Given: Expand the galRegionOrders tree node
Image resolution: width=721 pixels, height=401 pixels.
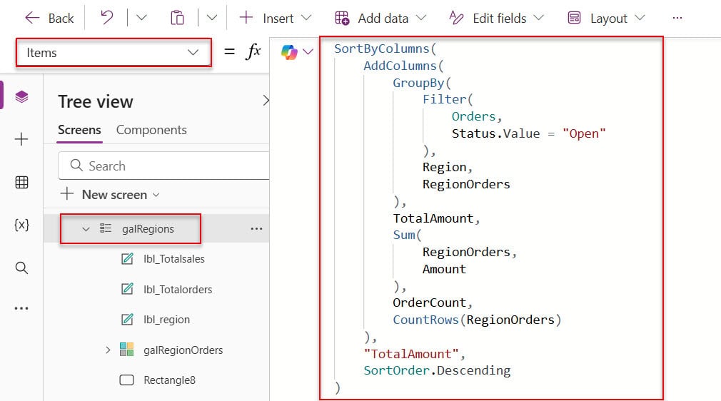Looking at the screenshot, I should [x=108, y=350].
